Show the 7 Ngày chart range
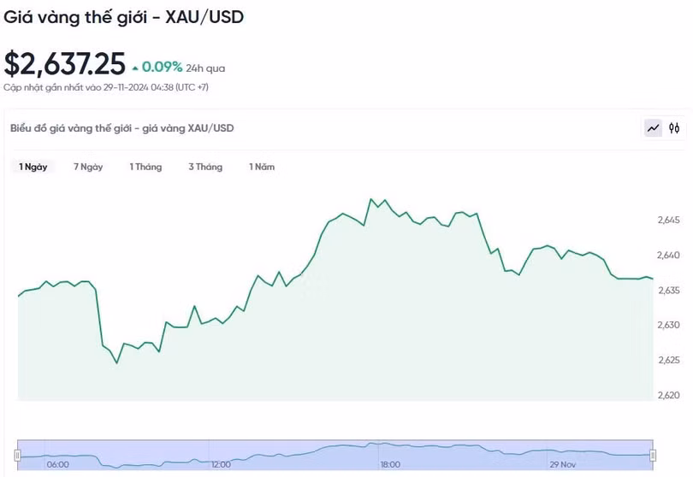This screenshot has height=477, width=693. [88, 167]
